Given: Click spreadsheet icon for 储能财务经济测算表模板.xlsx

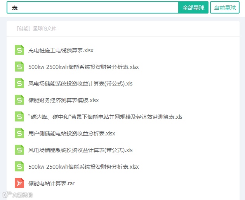Looking at the screenshot, I should [x=19, y=100].
